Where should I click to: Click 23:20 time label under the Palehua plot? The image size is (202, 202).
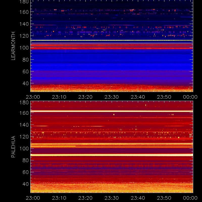click(85, 198)
